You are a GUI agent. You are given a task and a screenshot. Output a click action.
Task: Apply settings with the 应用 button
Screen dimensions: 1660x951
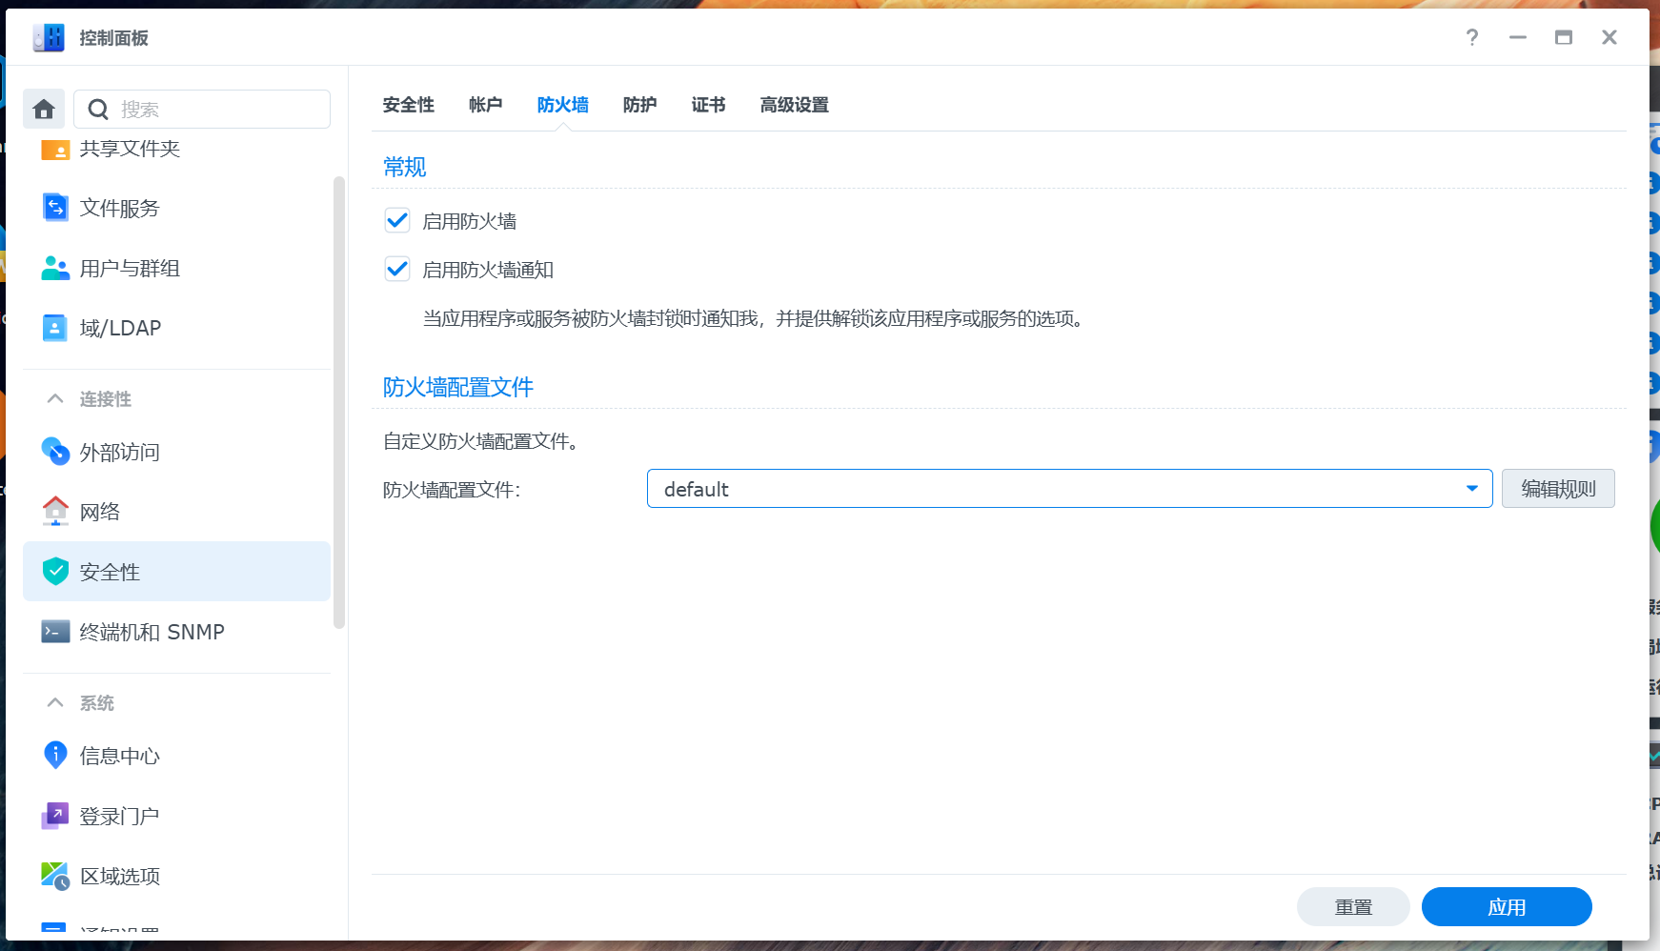point(1506,906)
